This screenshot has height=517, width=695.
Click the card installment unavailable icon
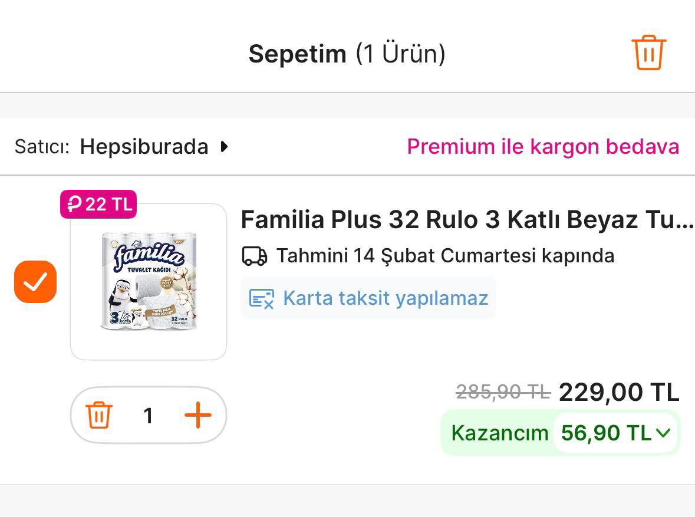[261, 298]
